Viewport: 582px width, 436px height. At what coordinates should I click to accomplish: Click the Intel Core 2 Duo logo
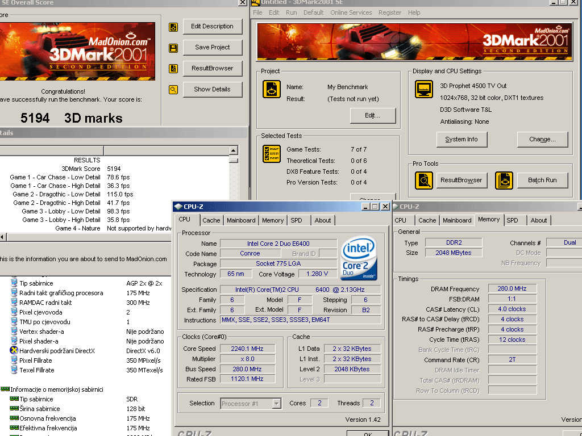(x=359, y=258)
